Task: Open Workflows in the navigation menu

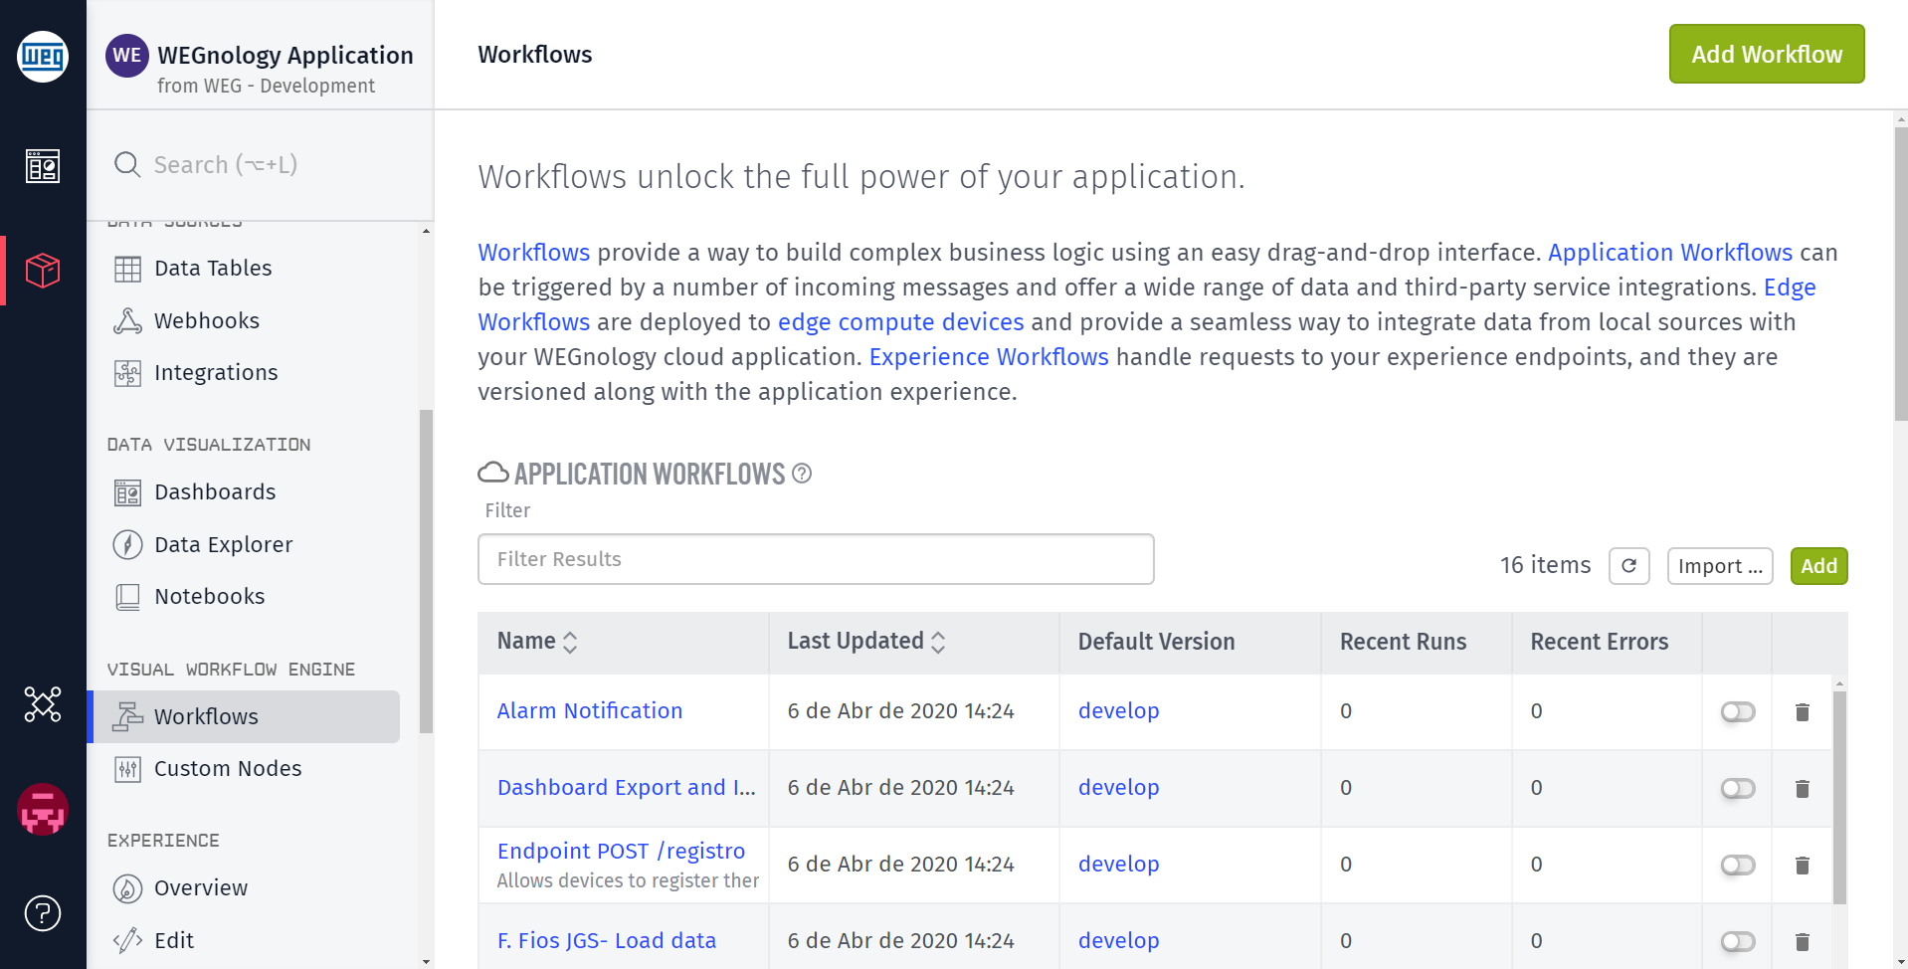Action: pos(244,716)
